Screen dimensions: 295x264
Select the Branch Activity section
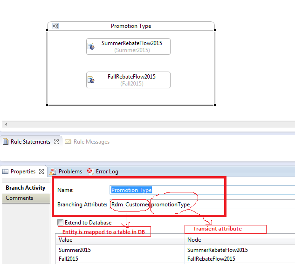[x=26, y=188]
